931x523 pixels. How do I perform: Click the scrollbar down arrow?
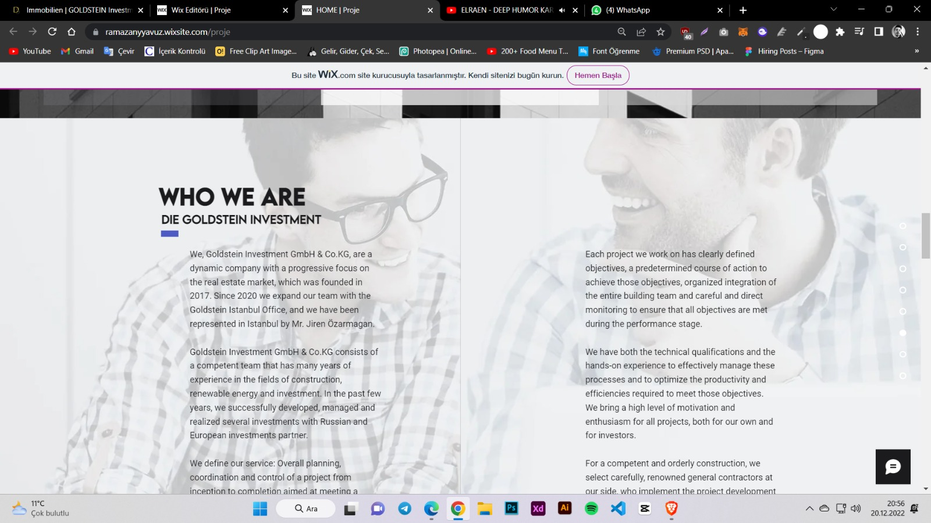point(926,489)
